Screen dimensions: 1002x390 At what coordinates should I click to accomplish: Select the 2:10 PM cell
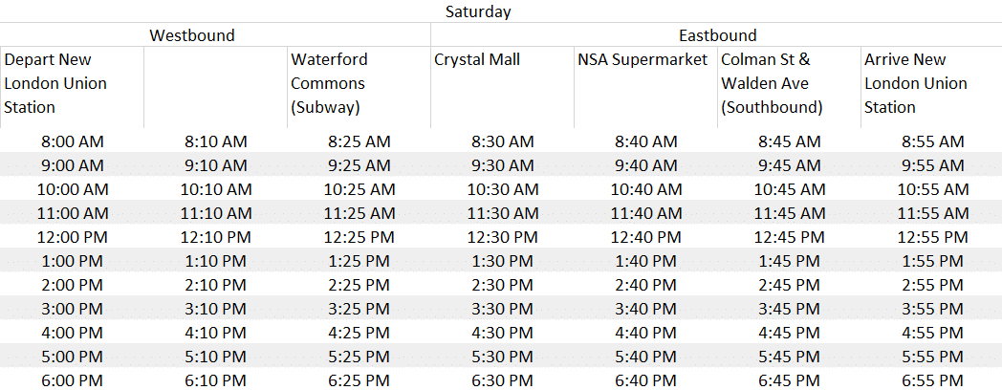215,285
